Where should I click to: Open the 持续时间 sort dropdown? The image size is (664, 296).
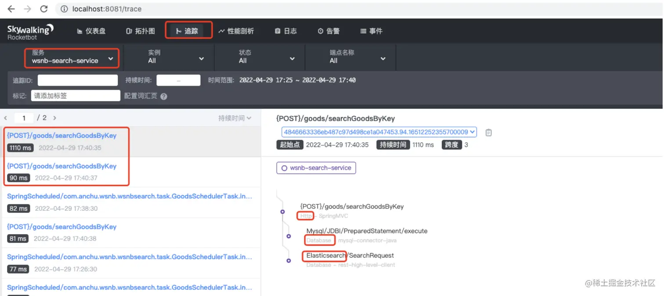point(235,118)
